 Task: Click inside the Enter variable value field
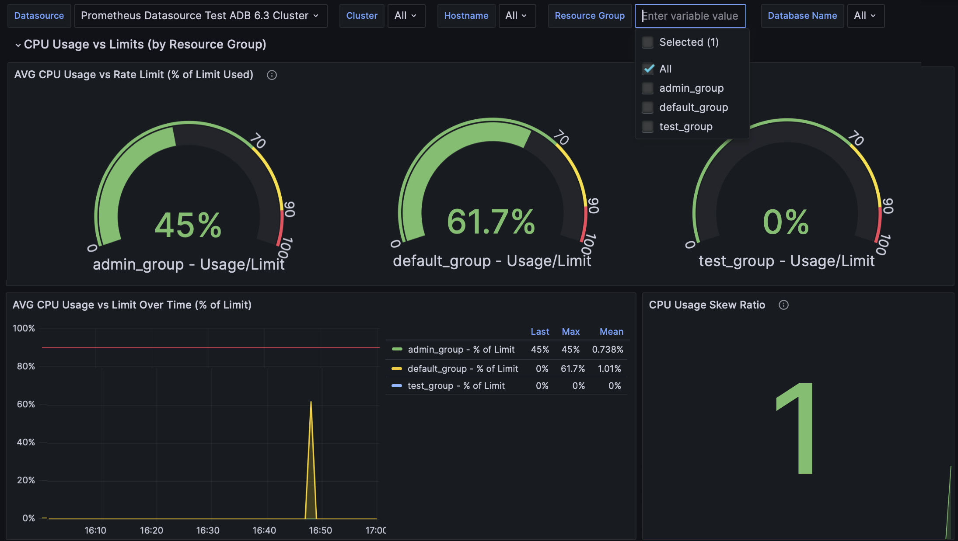[690, 16]
